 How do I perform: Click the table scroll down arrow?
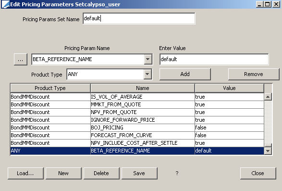click(268, 151)
